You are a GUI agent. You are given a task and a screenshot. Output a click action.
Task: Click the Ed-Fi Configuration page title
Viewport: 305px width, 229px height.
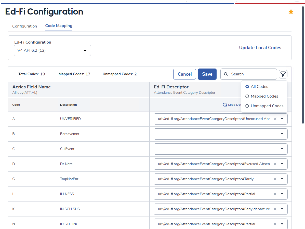click(x=44, y=12)
